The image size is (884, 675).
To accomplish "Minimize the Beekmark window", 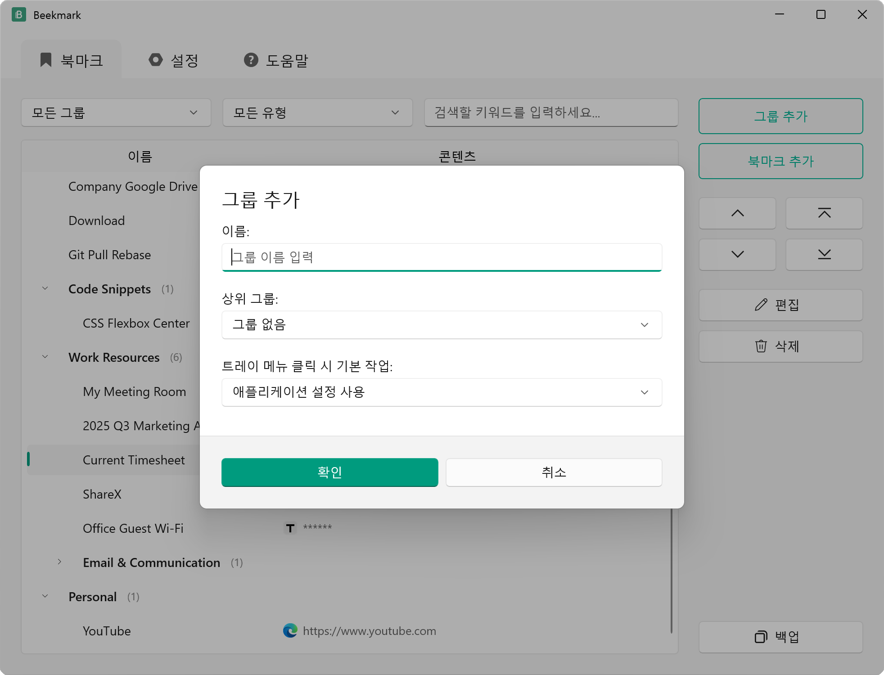I will coord(780,14).
